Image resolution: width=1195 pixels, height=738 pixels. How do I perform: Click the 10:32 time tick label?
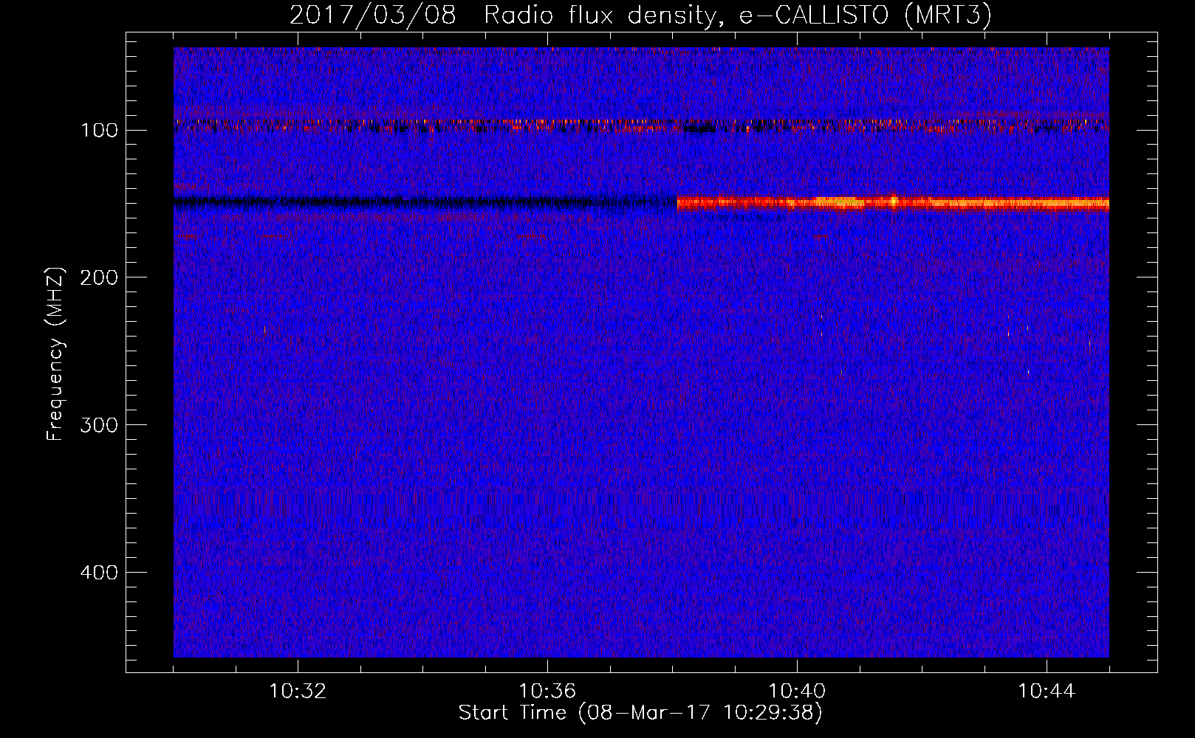pos(298,692)
